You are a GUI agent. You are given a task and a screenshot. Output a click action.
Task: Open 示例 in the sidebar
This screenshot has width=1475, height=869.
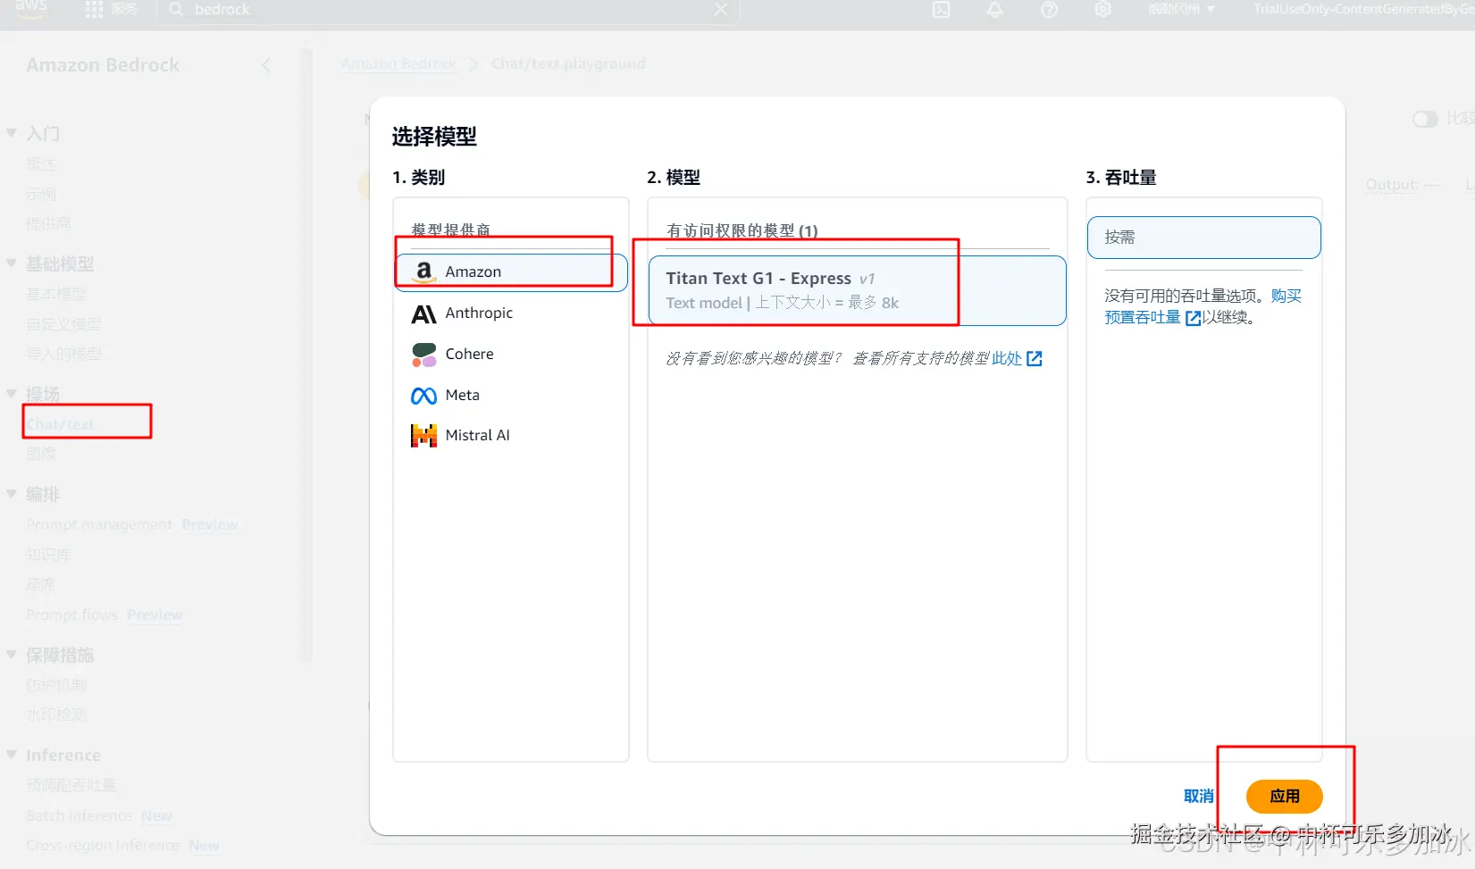(41, 194)
